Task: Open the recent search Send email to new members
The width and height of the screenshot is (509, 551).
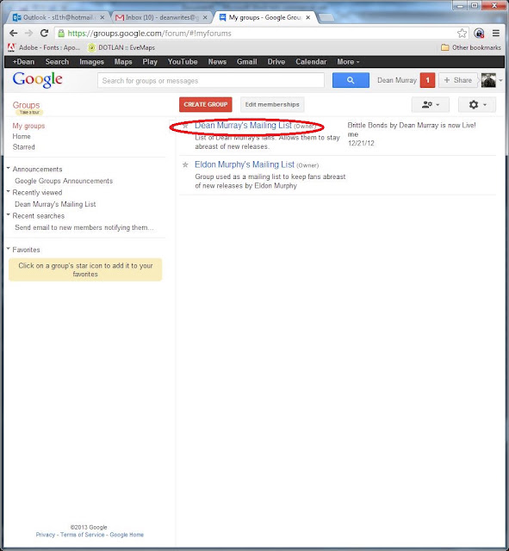Action: click(x=84, y=227)
